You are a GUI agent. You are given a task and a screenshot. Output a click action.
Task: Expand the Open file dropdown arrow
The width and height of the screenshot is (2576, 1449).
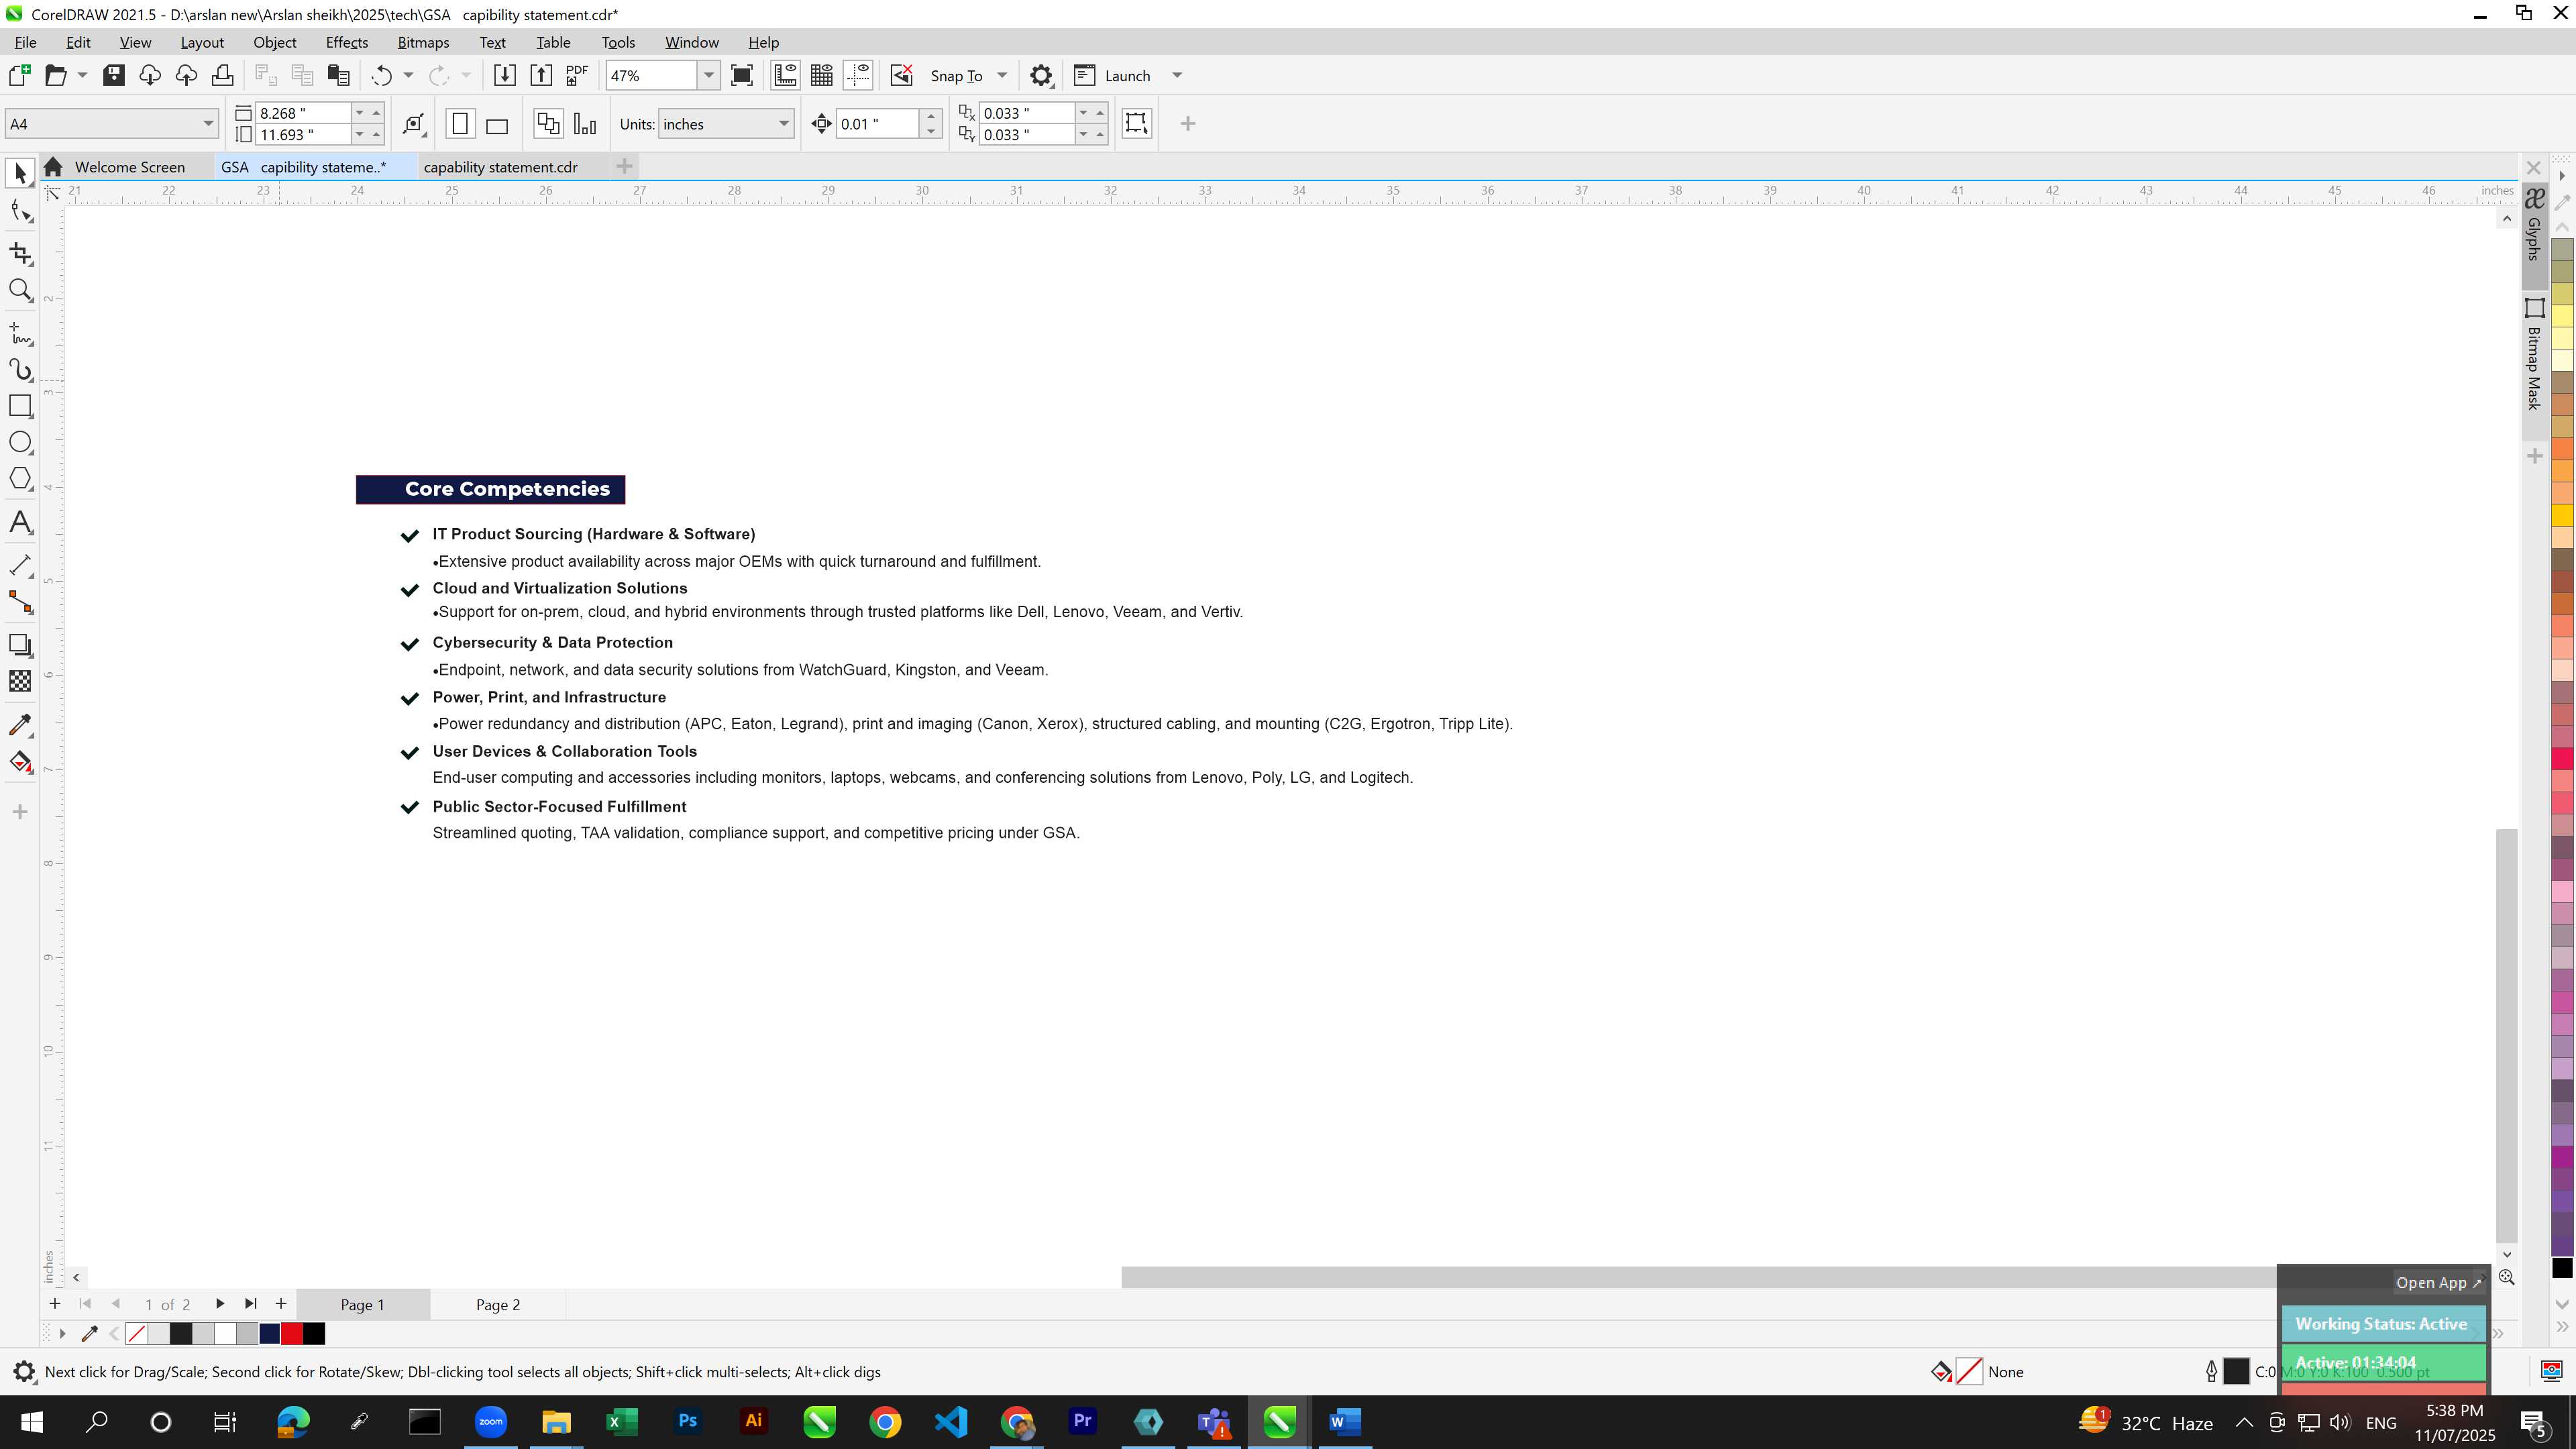[82, 75]
